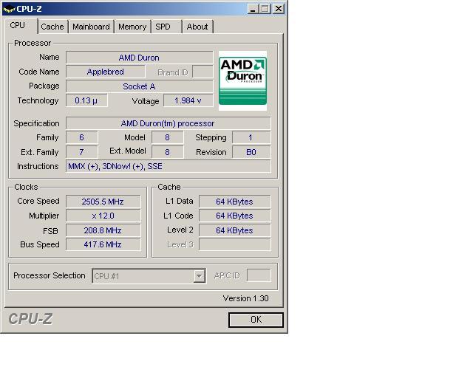Open the Mainboard tab
The height and width of the screenshot is (378, 473).
click(x=91, y=27)
